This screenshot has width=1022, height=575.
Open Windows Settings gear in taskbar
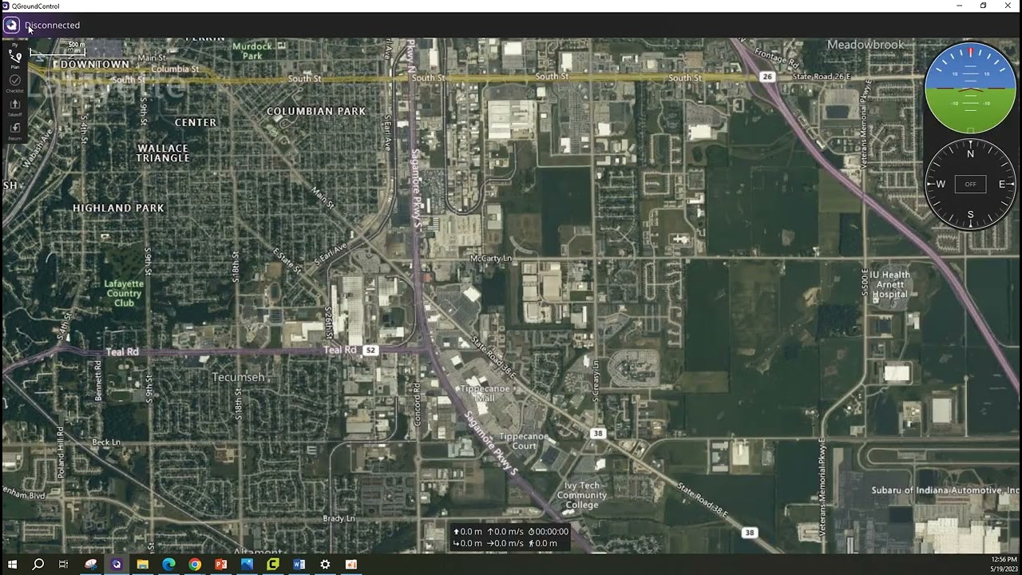point(325,565)
